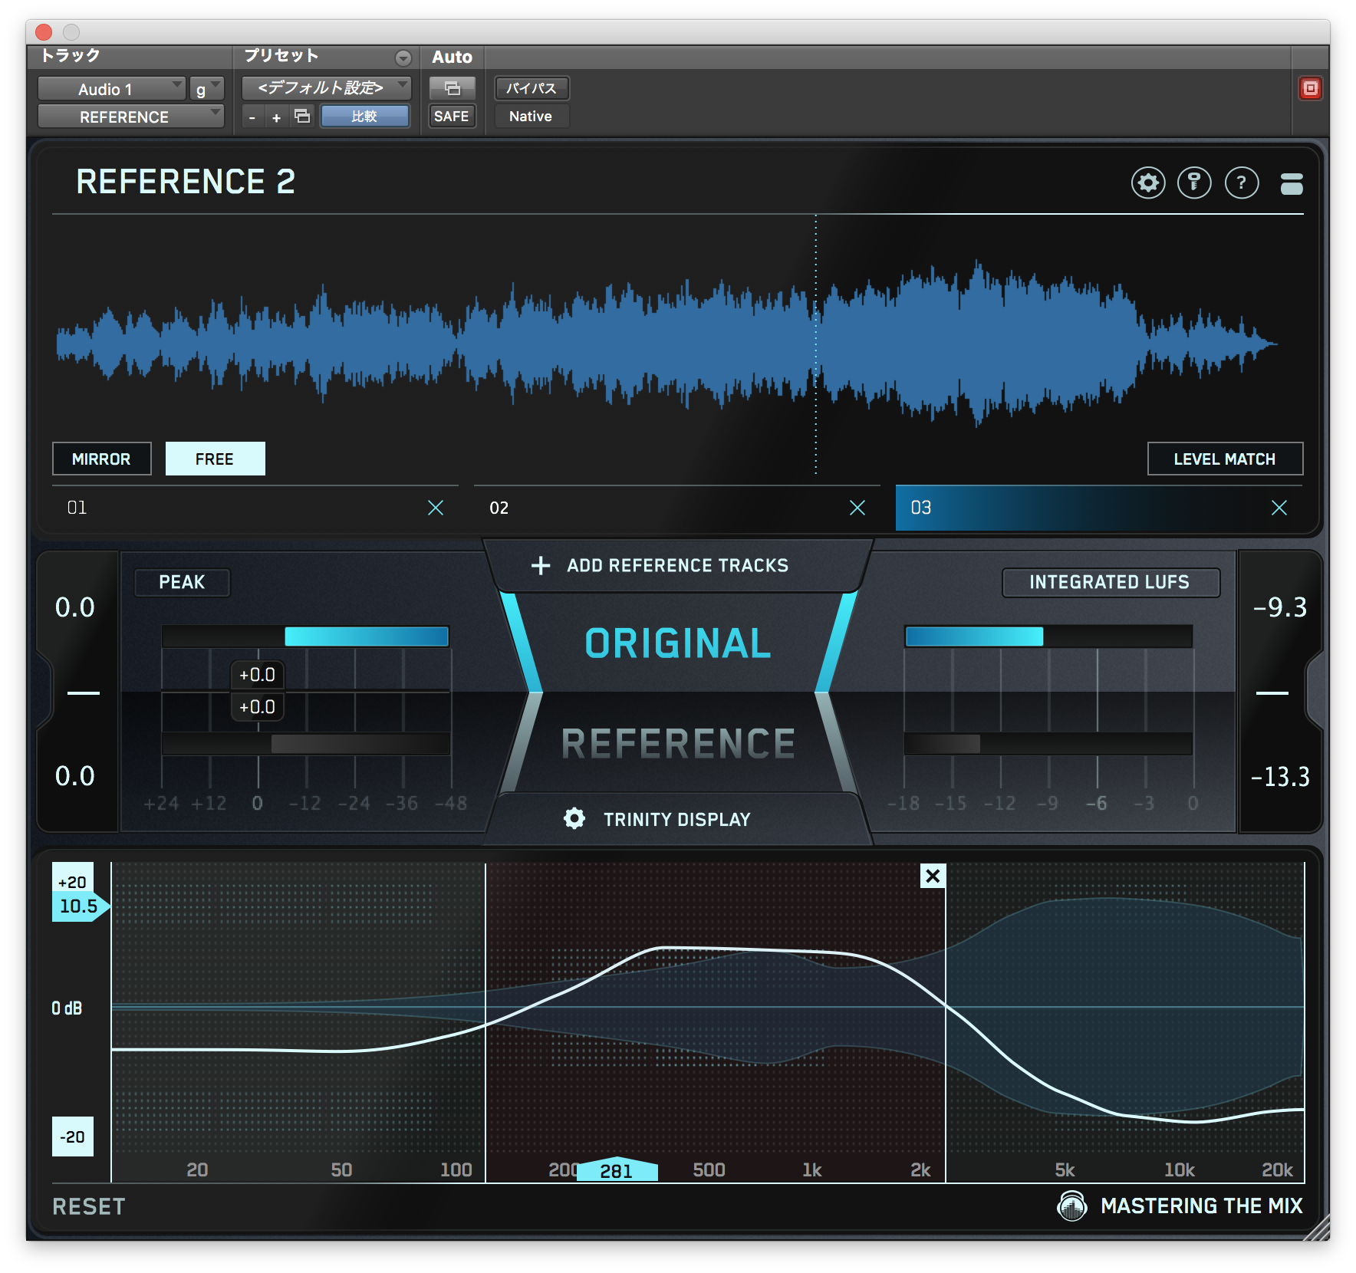This screenshot has width=1356, height=1273.
Task: Open the Reference 2 settings gear
Action: pyautogui.click(x=1148, y=183)
